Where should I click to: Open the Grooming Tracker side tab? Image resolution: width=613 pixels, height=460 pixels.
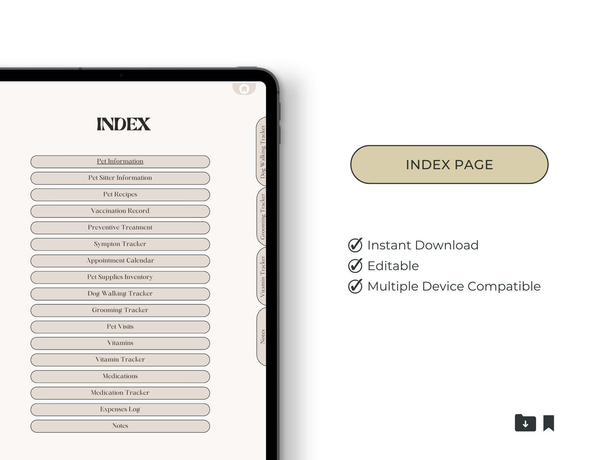262,216
